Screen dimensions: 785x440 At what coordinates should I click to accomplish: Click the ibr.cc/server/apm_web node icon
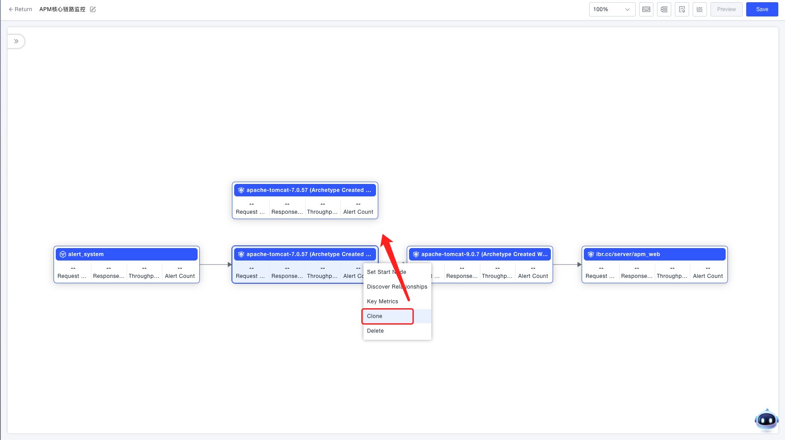(x=591, y=254)
